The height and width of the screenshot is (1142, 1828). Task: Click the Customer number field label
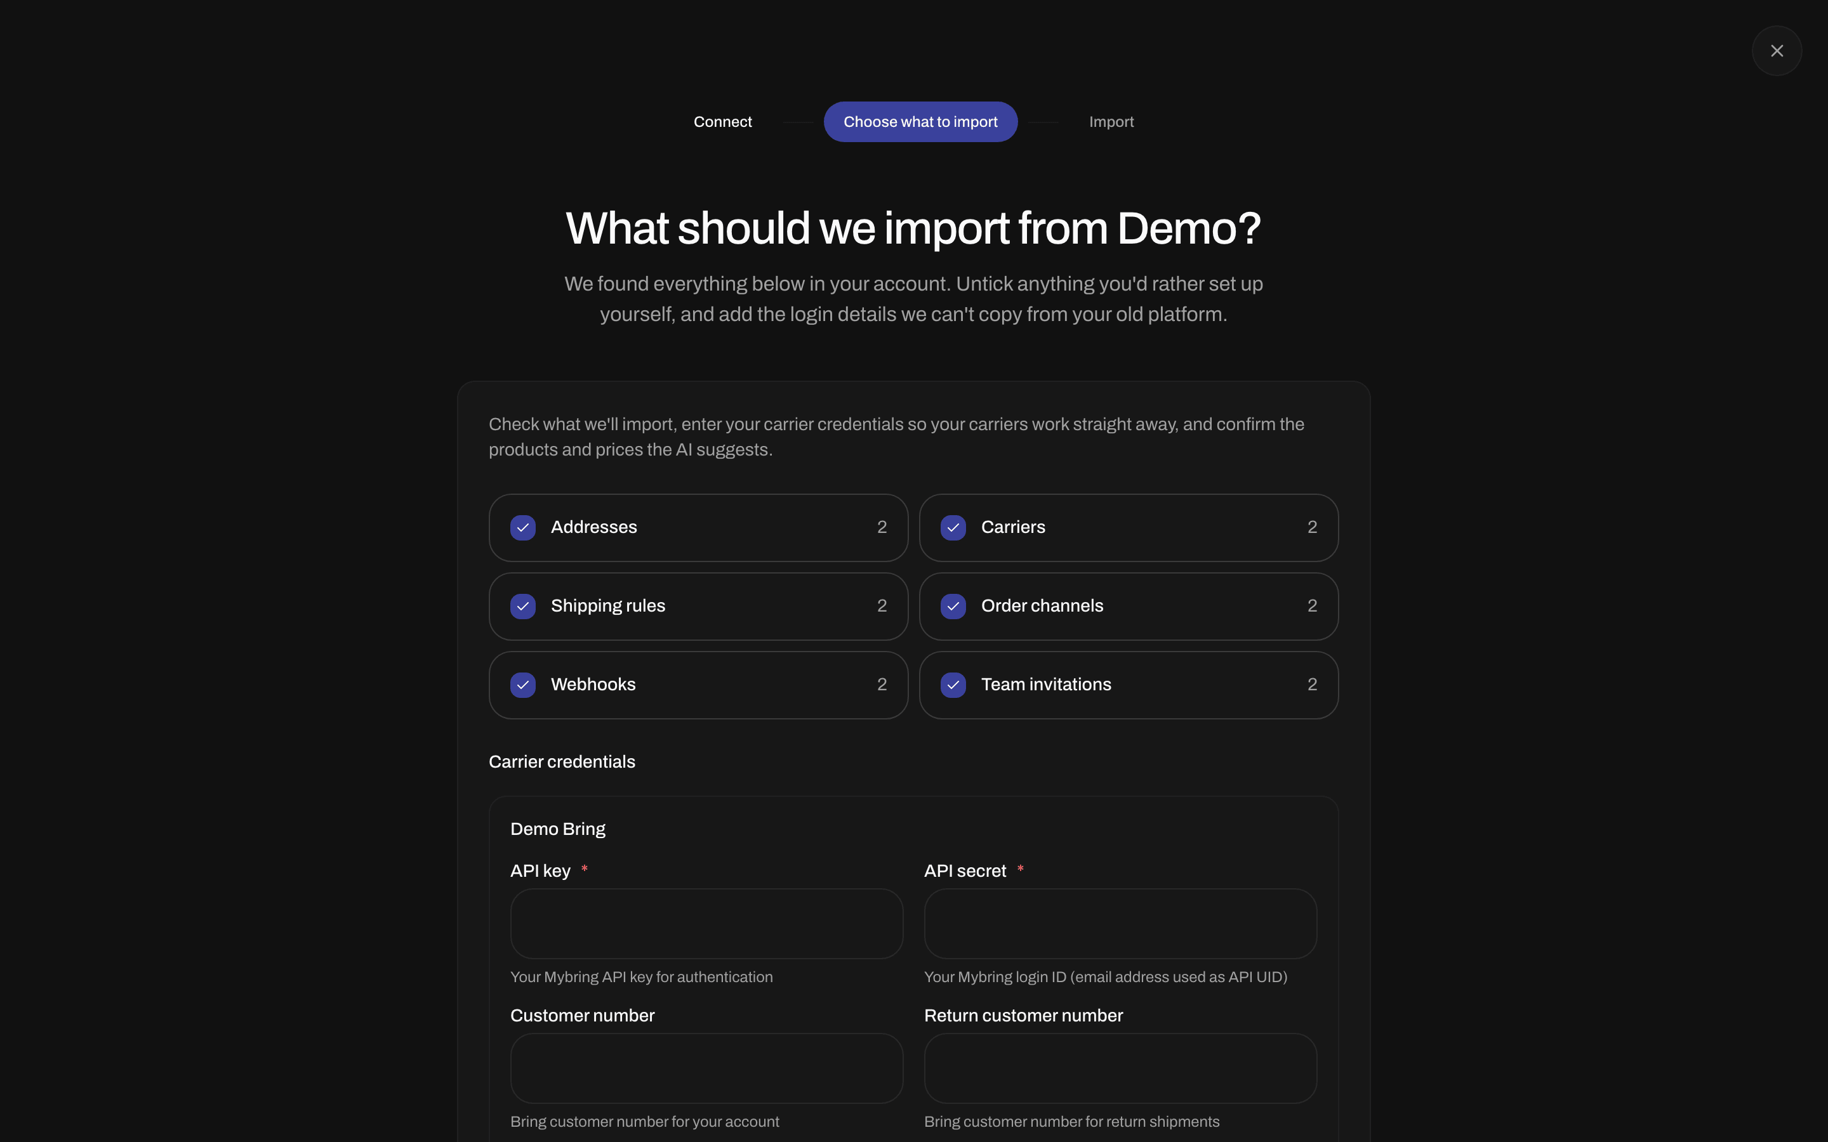[583, 1015]
